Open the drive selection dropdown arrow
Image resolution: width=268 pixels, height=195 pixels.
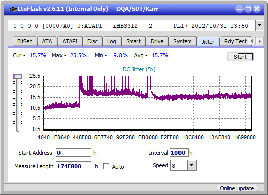[260, 26]
